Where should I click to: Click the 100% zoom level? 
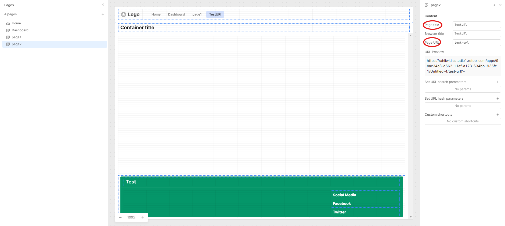pyautogui.click(x=131, y=217)
